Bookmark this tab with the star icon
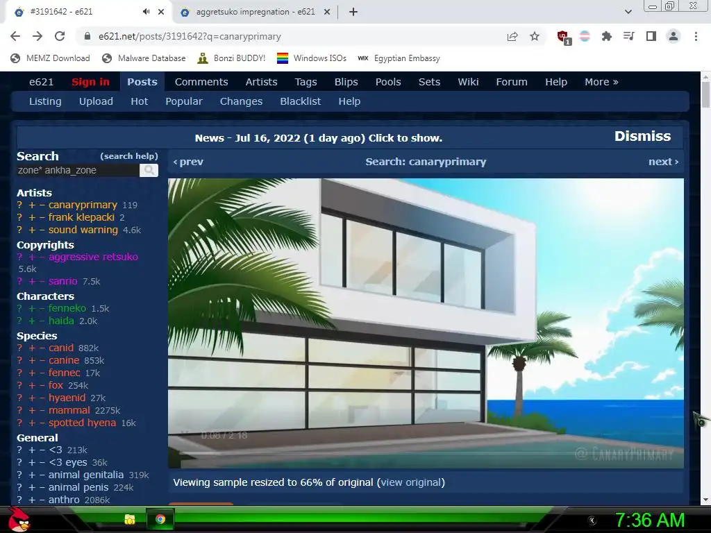 coord(535,36)
